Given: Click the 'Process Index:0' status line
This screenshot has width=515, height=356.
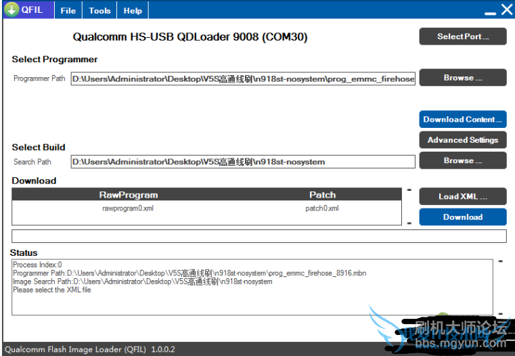Looking at the screenshot, I should pyautogui.click(x=37, y=265).
